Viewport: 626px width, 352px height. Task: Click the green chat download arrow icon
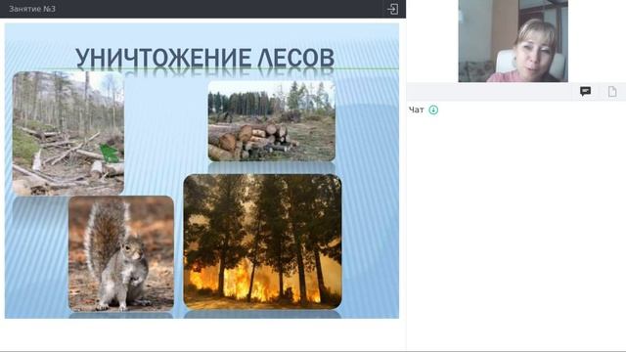coord(433,110)
